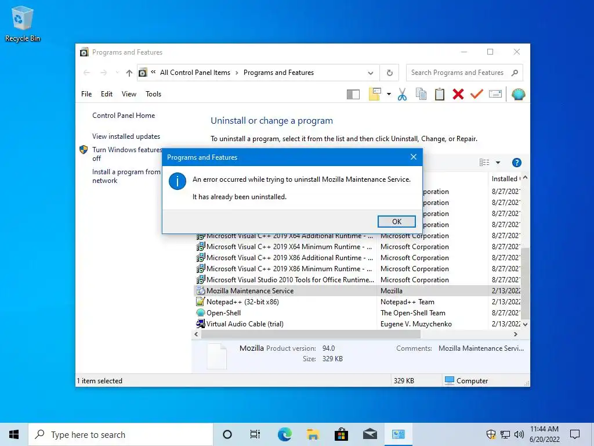Click the Paste clipboard toolbar icon

pyautogui.click(x=440, y=94)
